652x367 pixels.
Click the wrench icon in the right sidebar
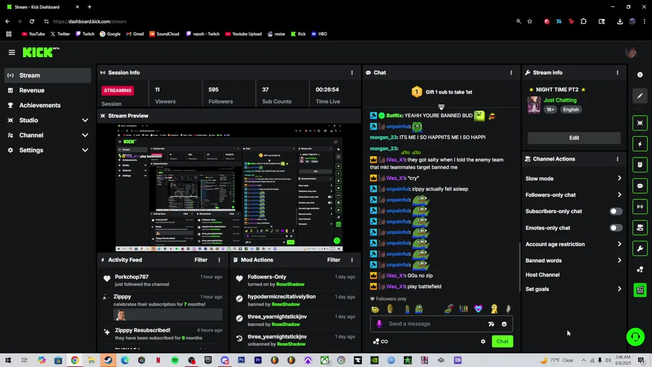640,249
